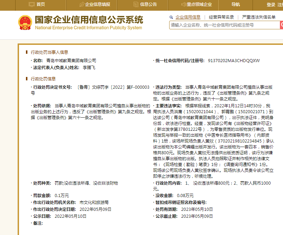This screenshot has height=235, width=283.
Task: Click the 国家企业信用信息公示系统 site title
Action: 89,20
